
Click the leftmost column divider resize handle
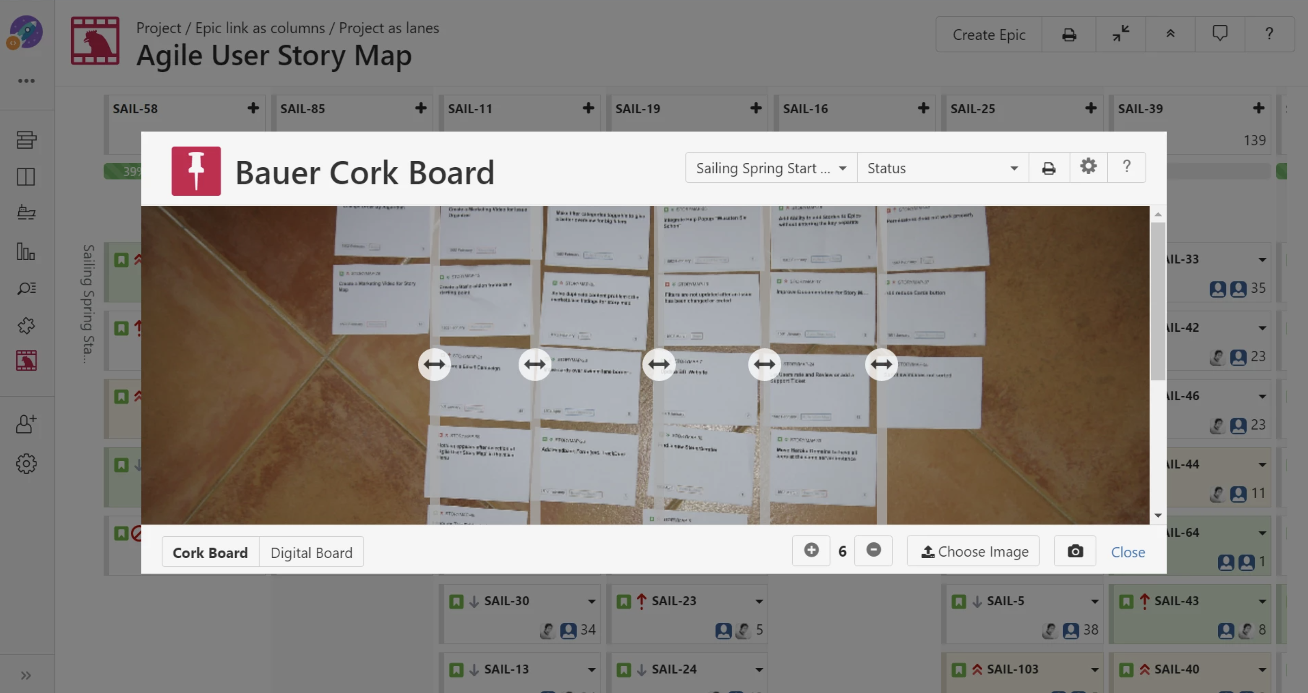[434, 364]
